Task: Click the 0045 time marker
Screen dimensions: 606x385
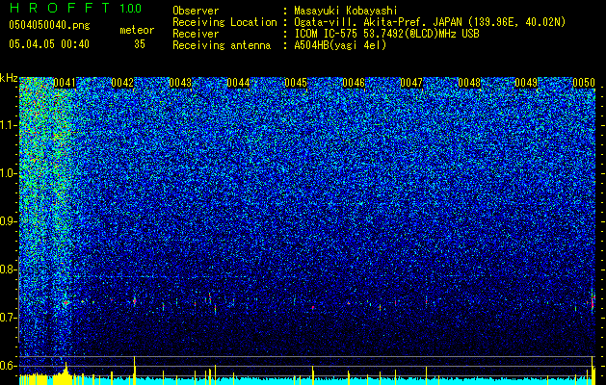Action: tap(296, 83)
